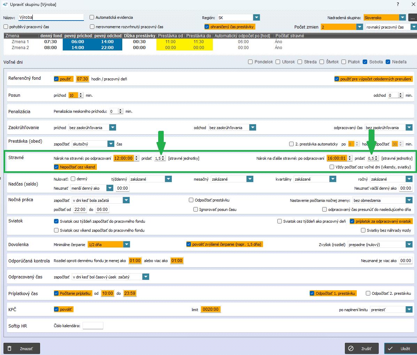This screenshot has width=417, height=355.
Task: Click the cancel icon on Zrušiť button
Action: tap(351, 348)
